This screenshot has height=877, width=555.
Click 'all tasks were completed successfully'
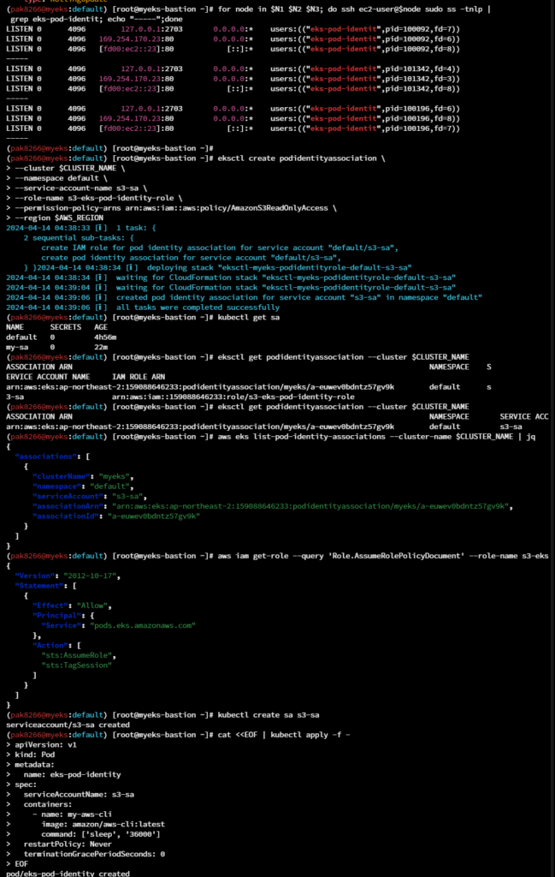[x=198, y=307]
